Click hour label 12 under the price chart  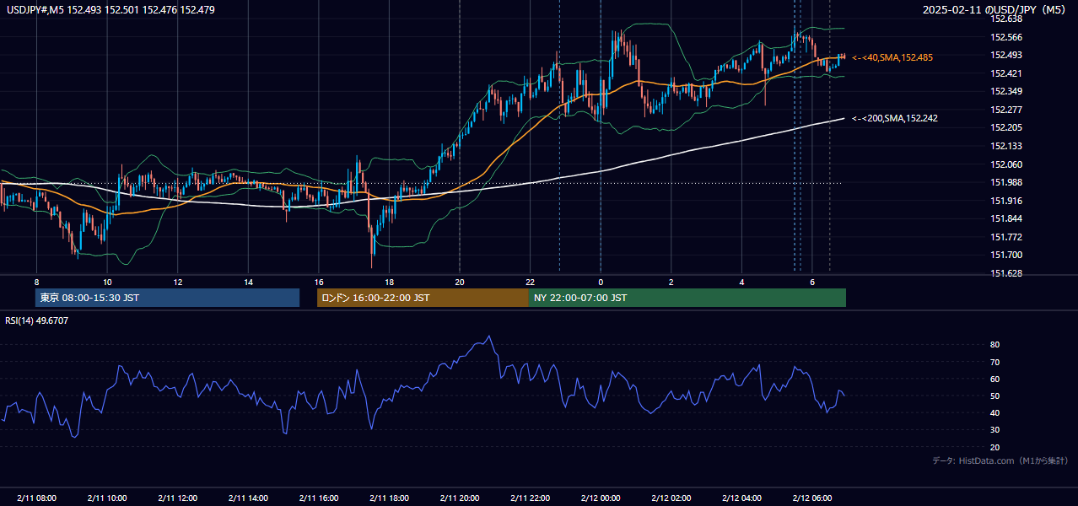178,282
